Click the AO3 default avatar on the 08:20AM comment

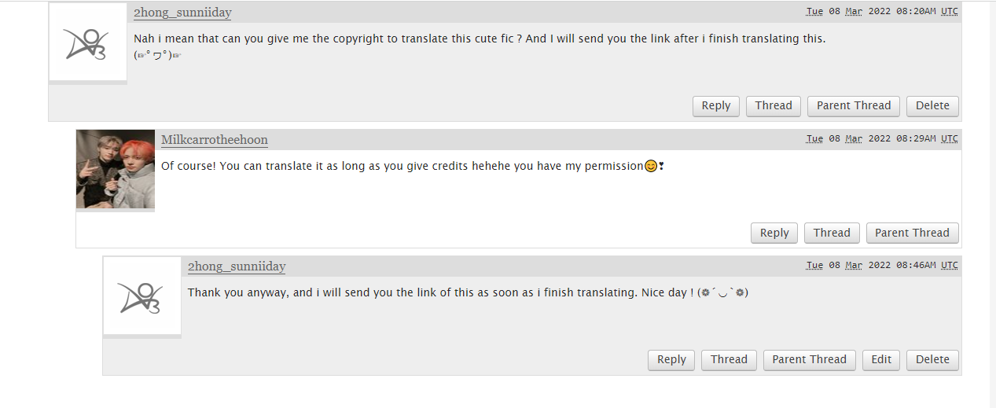(x=88, y=43)
